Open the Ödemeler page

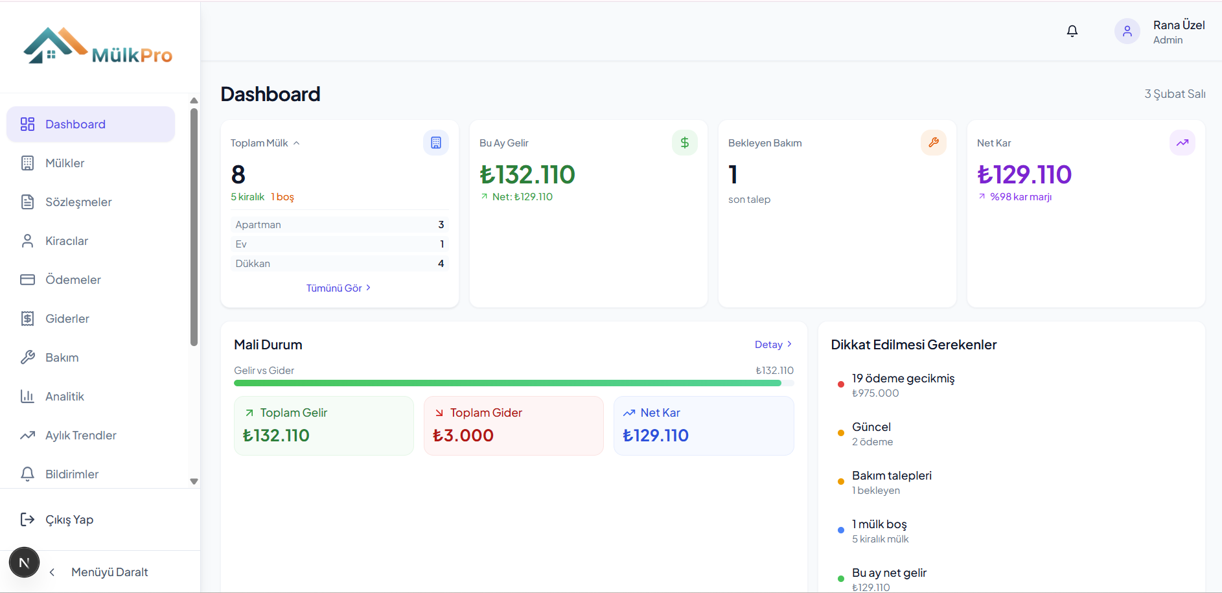click(73, 280)
